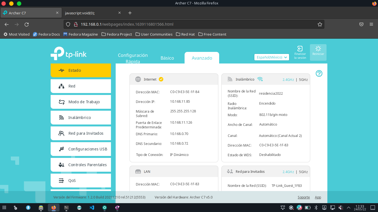378x212 pixels.
Task: Open the Soporte link
Action: pos(304,197)
